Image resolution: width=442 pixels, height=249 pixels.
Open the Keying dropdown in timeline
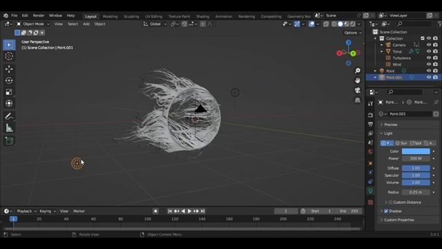[x=48, y=211]
